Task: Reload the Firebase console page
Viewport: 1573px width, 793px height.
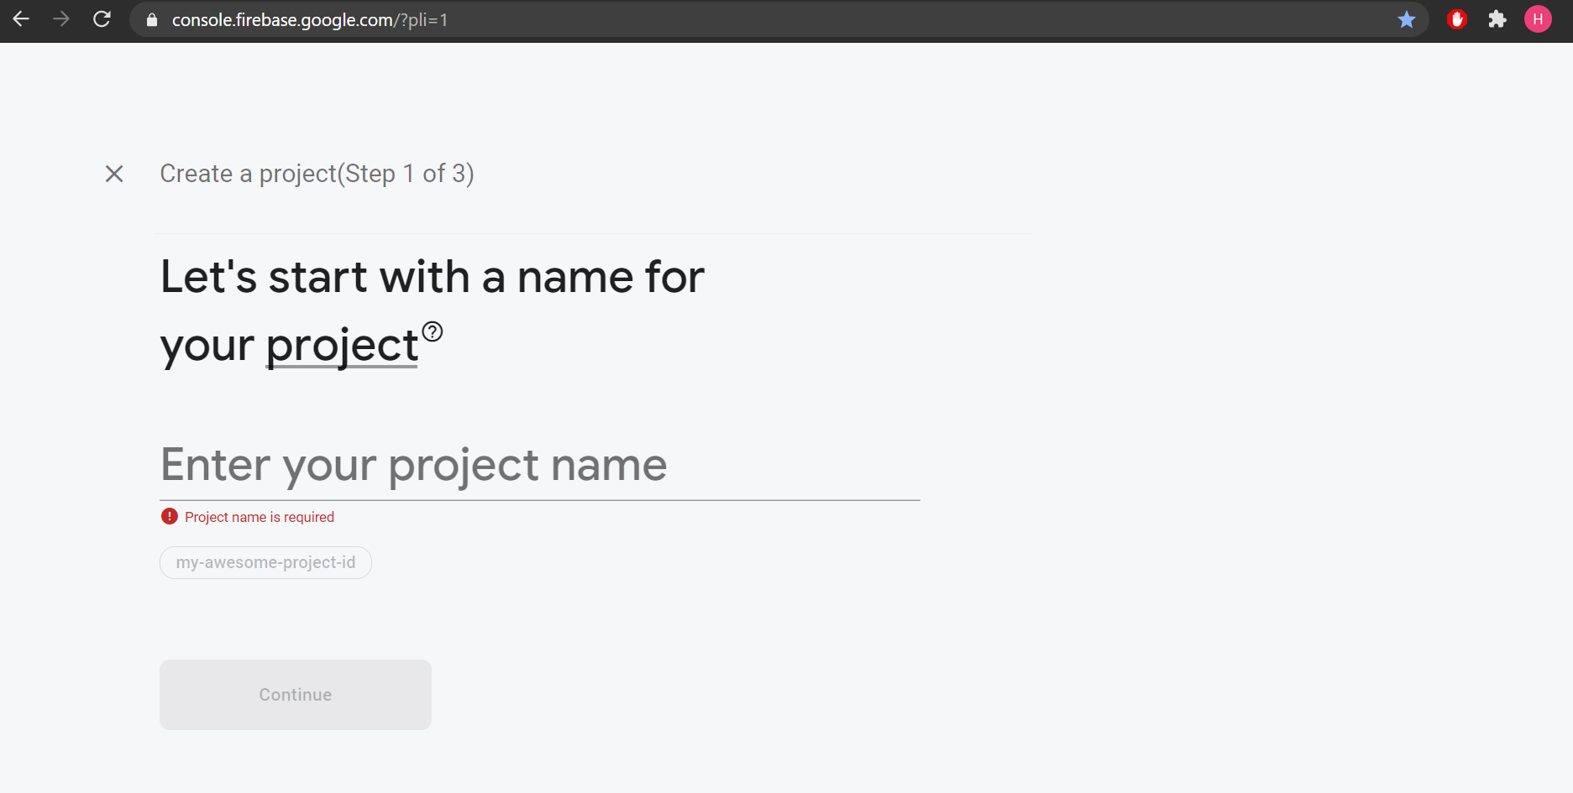Action: click(x=102, y=18)
